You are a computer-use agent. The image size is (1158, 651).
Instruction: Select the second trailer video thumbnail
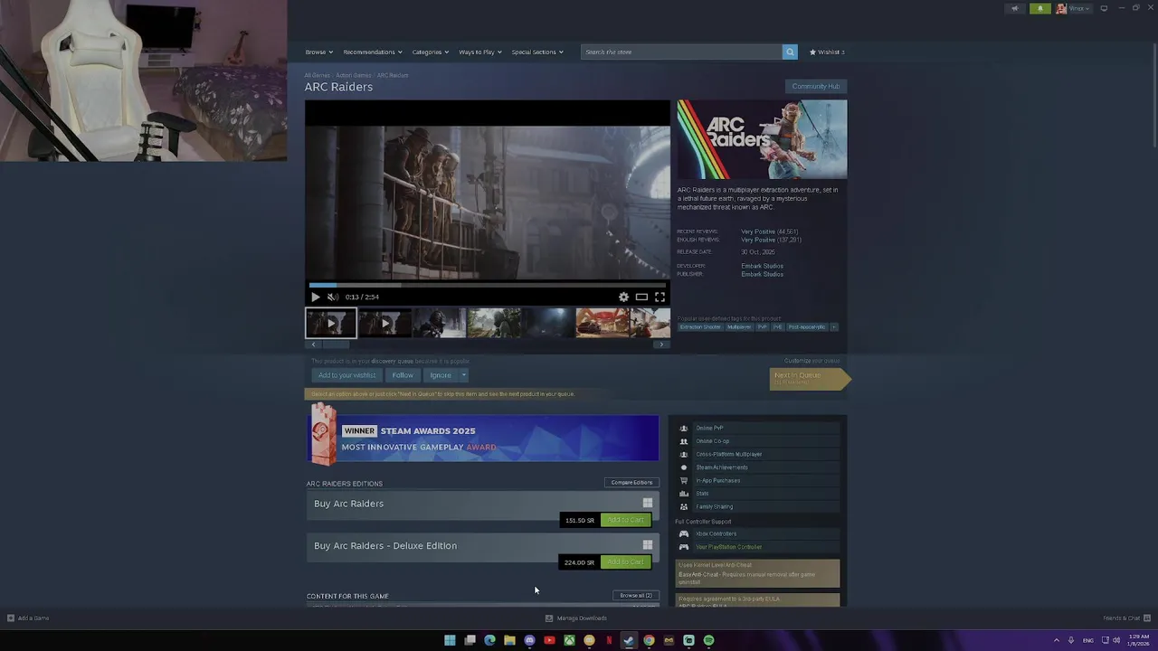(x=385, y=323)
